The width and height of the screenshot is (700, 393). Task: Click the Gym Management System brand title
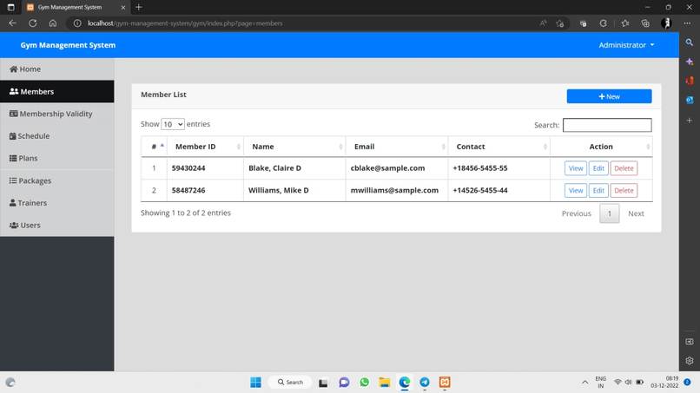[x=68, y=45]
